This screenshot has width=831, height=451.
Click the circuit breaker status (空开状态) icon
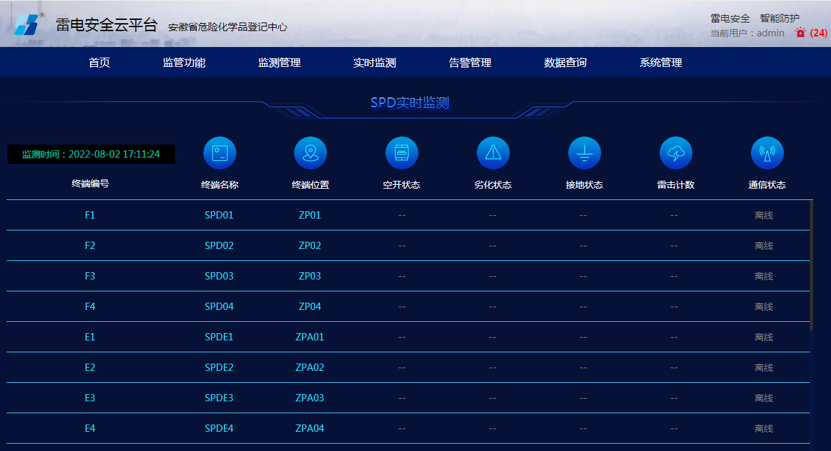(x=401, y=153)
